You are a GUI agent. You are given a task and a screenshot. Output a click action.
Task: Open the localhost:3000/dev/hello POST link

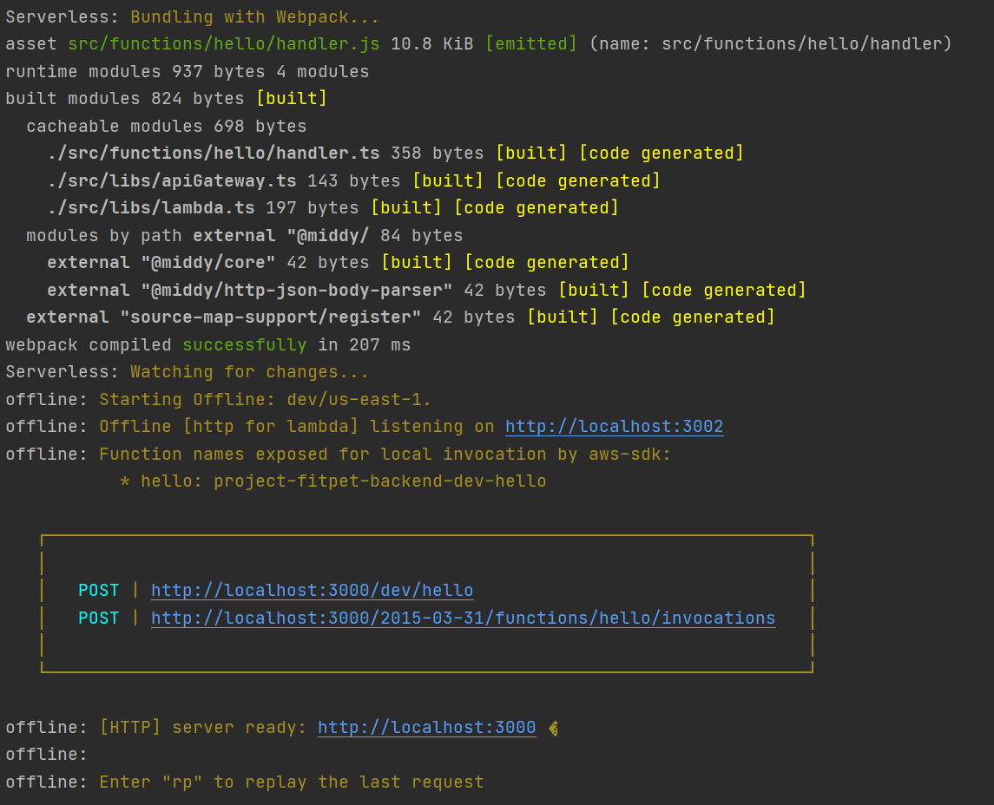tap(312, 590)
